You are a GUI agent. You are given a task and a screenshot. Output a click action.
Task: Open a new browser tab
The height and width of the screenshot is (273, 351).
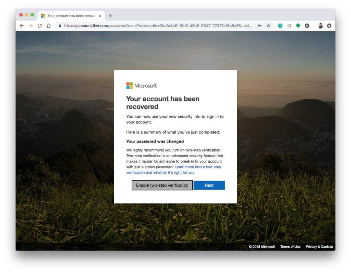pyautogui.click(x=111, y=16)
